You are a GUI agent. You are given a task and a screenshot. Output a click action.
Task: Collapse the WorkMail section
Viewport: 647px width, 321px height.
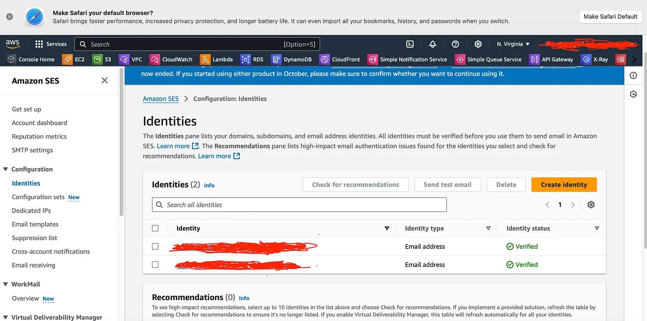click(x=6, y=284)
